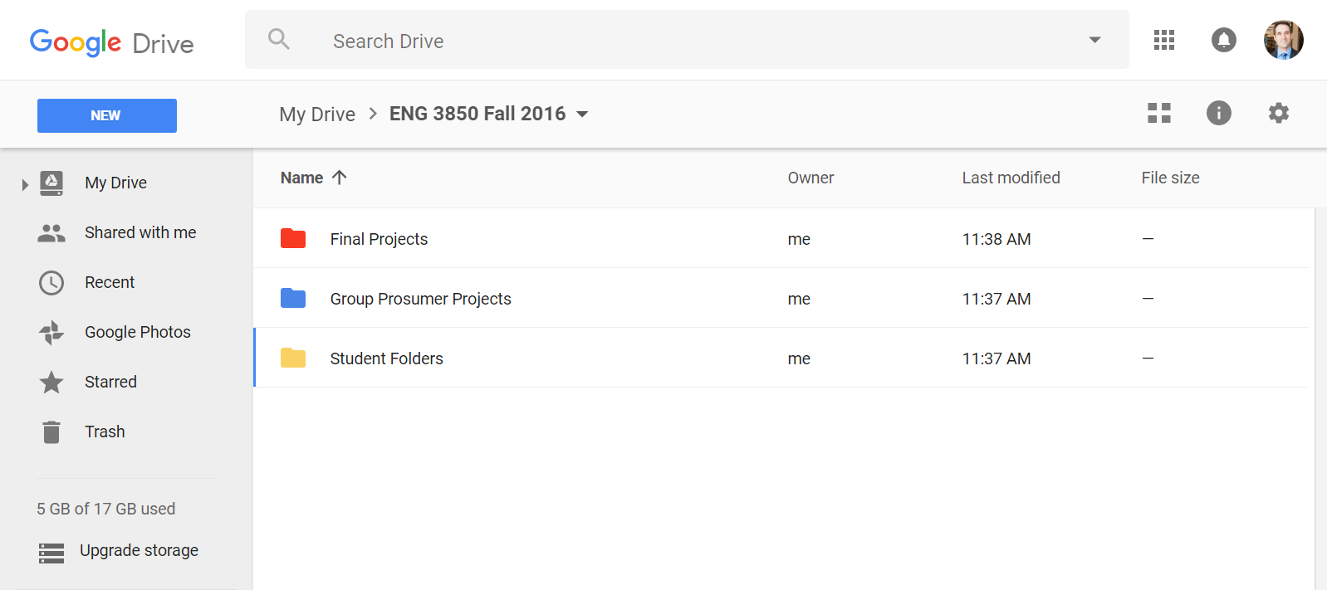Viewport: 1327px width, 590px height.
Task: Open the Trash icon in sidebar
Action: (x=51, y=432)
